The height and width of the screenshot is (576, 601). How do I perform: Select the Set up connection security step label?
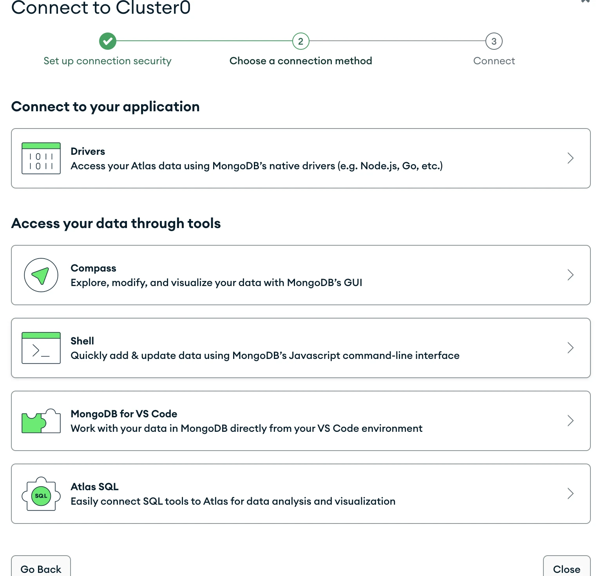[107, 61]
